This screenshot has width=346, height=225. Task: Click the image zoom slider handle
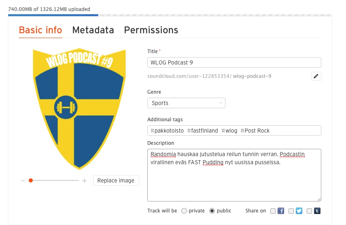31,181
